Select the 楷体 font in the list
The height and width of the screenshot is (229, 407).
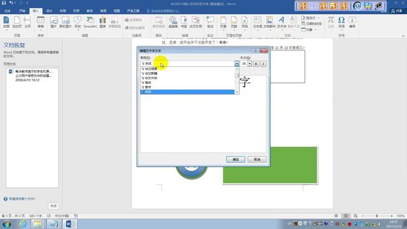(187, 83)
